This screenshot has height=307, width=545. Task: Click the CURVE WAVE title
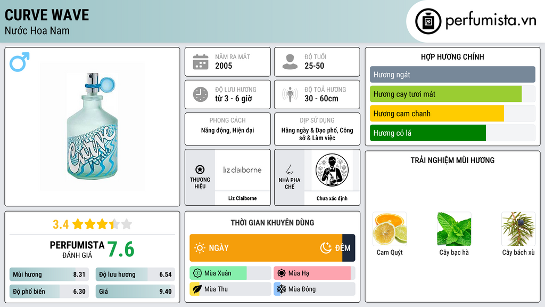click(x=47, y=15)
